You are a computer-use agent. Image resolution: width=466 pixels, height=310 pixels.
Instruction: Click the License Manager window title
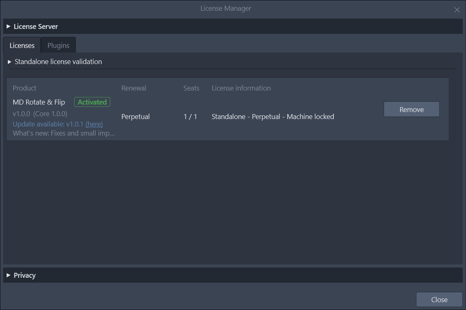coord(226,8)
